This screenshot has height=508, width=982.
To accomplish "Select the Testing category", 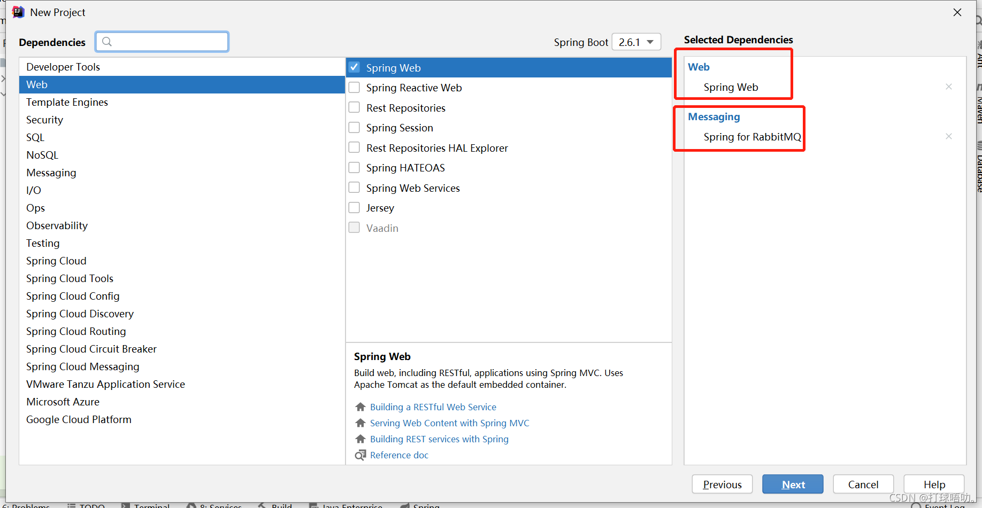I will 182,243.
